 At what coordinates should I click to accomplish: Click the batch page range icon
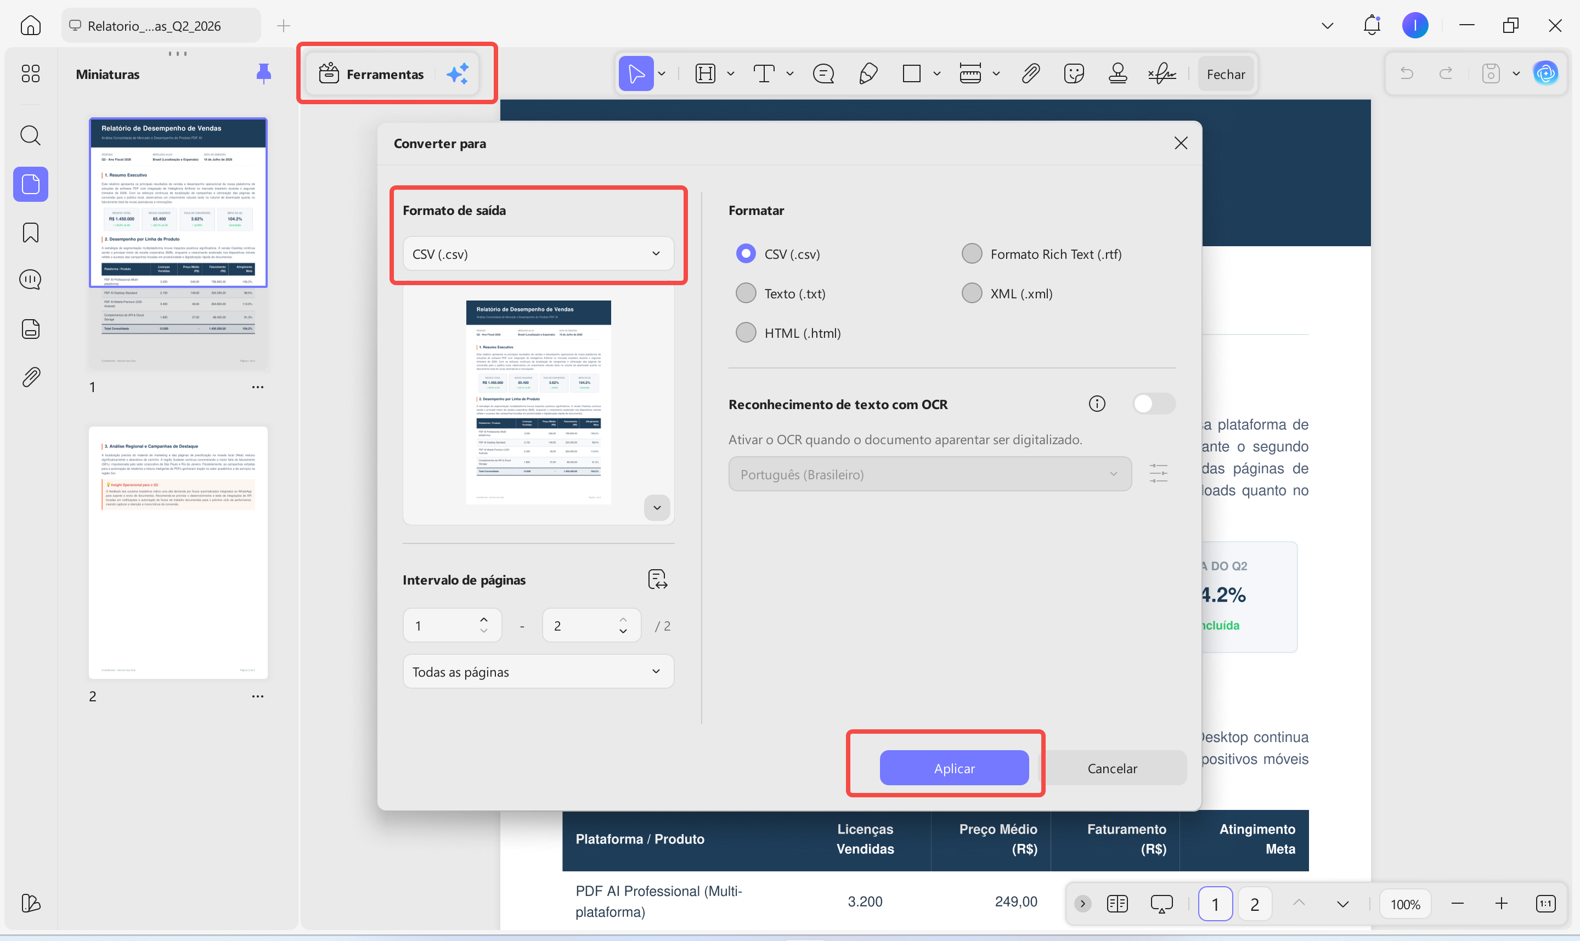658,579
